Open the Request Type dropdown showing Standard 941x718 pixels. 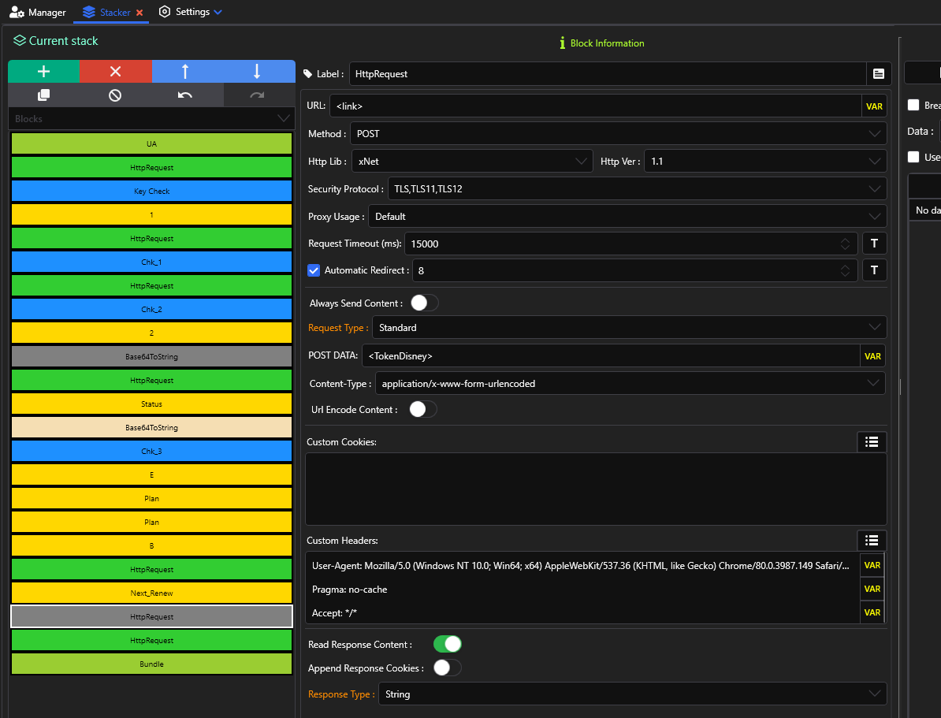tap(629, 328)
